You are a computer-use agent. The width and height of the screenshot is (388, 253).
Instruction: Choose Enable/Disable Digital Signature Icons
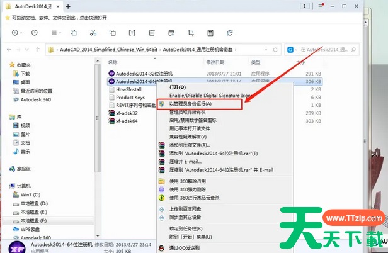(210, 96)
